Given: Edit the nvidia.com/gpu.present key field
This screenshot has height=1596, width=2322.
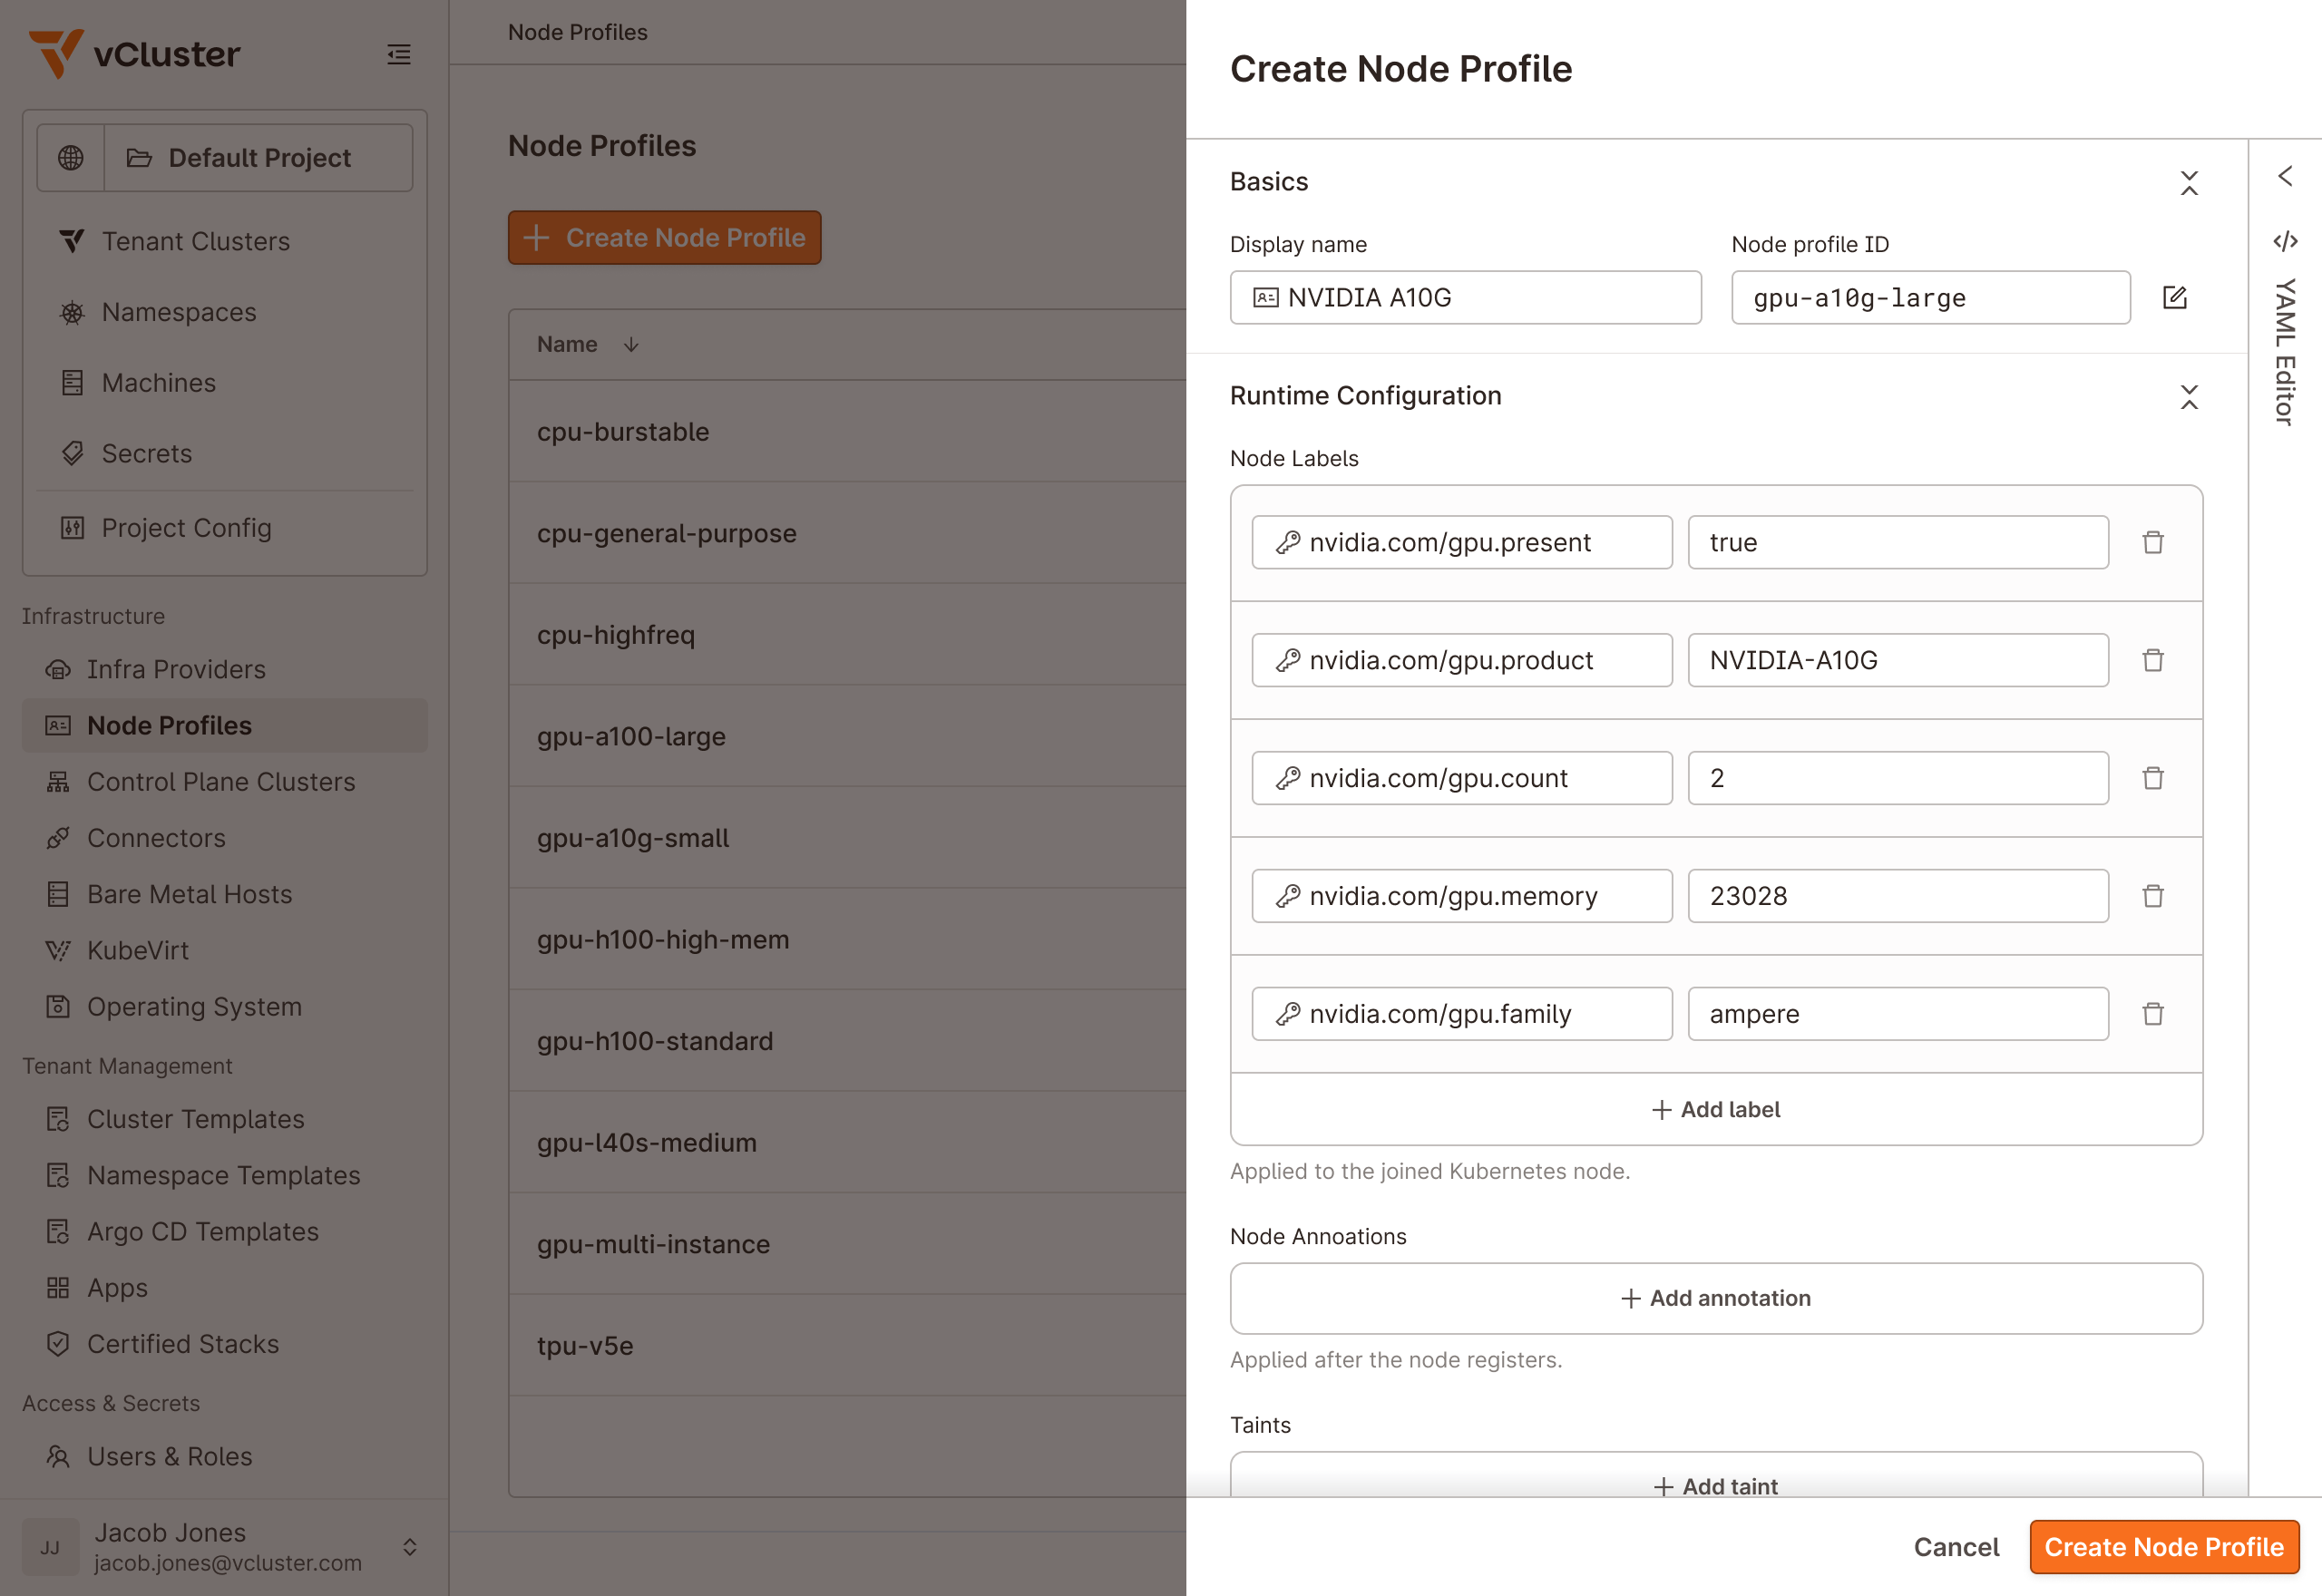Looking at the screenshot, I should pyautogui.click(x=1461, y=542).
